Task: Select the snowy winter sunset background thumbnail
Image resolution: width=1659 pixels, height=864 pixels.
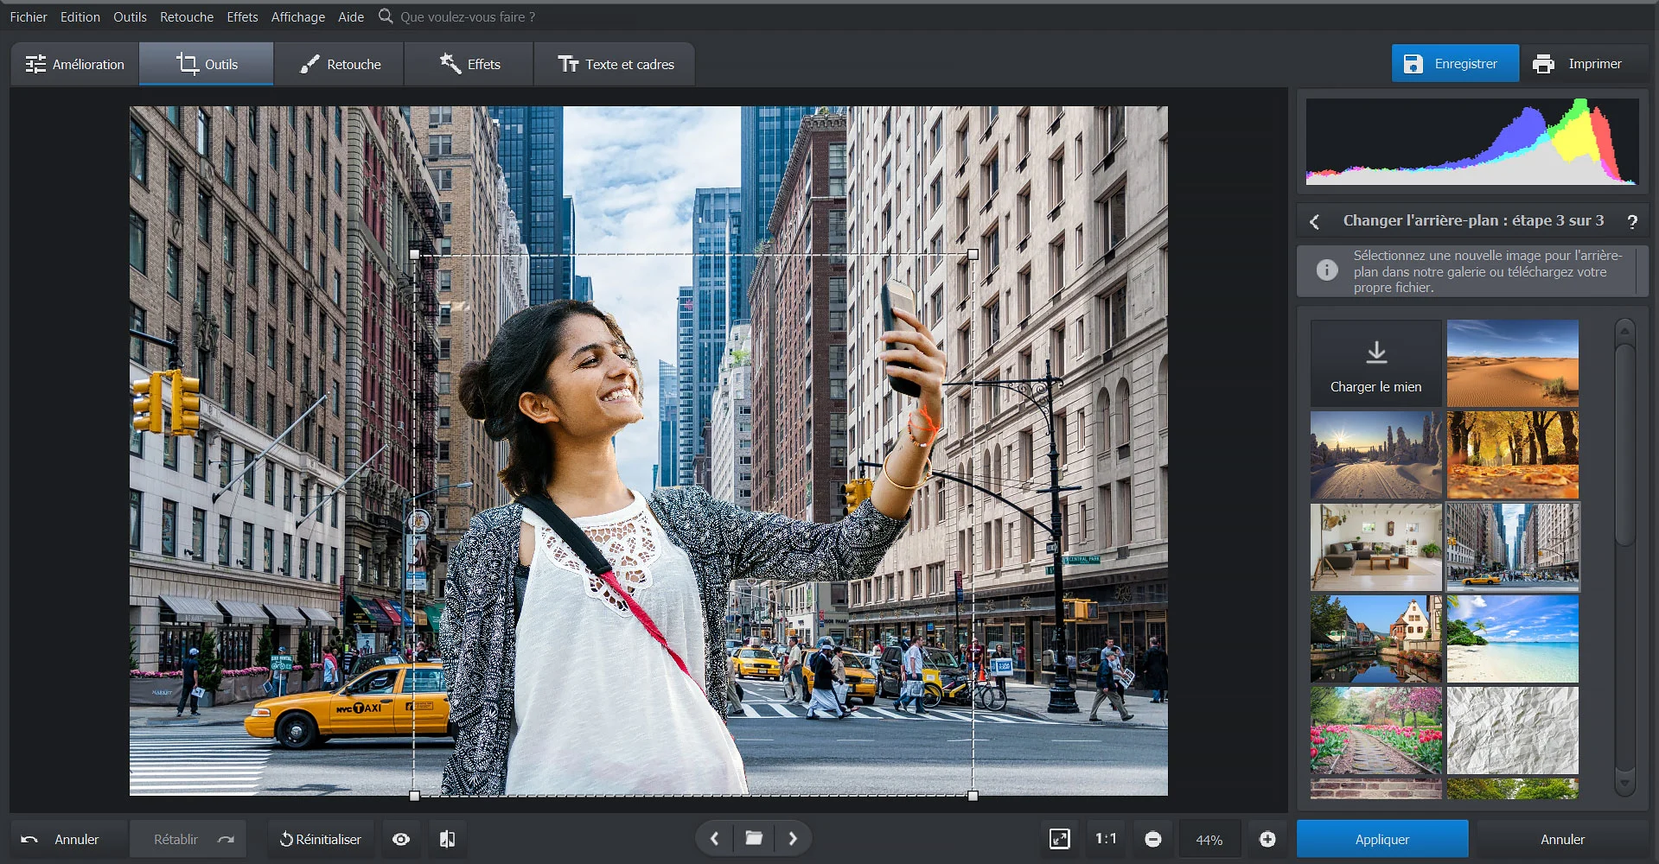Action: click(1376, 455)
